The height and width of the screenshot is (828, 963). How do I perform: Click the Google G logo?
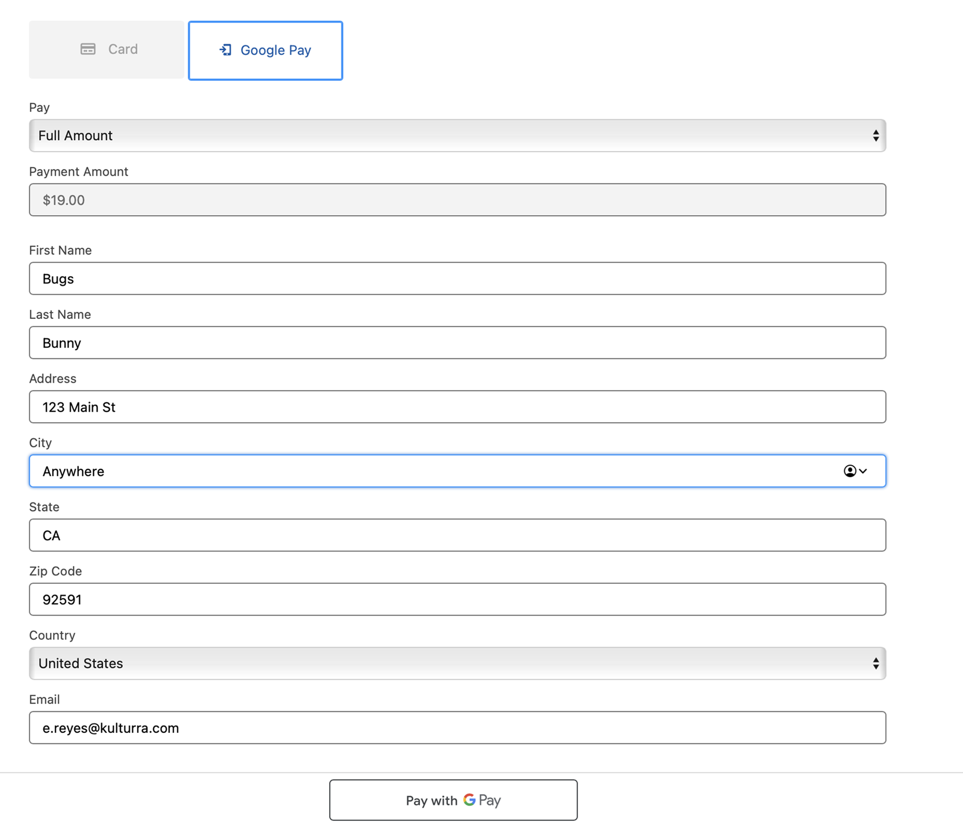tap(469, 800)
